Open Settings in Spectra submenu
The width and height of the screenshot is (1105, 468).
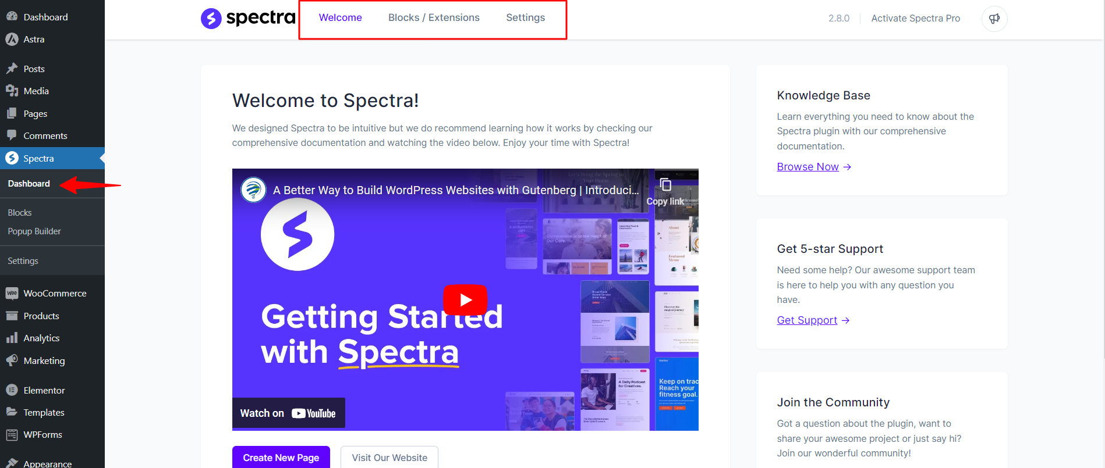coord(23,261)
